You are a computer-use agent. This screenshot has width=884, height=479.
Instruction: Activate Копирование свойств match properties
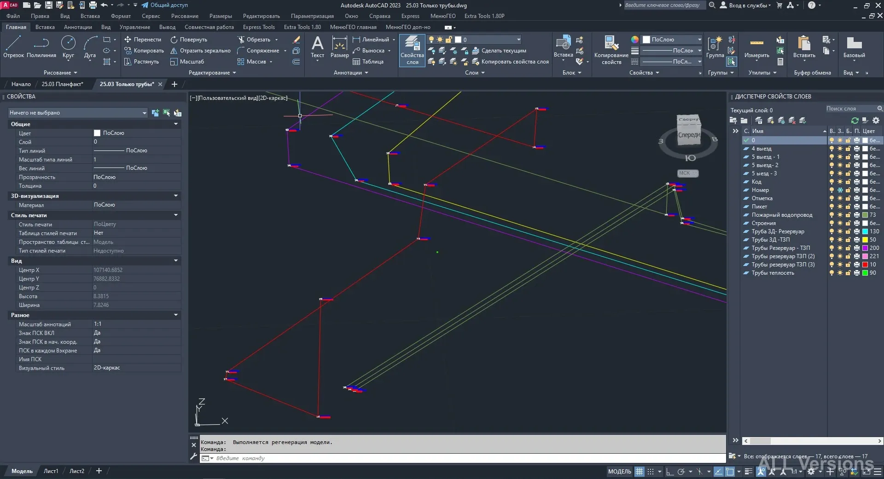pos(611,50)
